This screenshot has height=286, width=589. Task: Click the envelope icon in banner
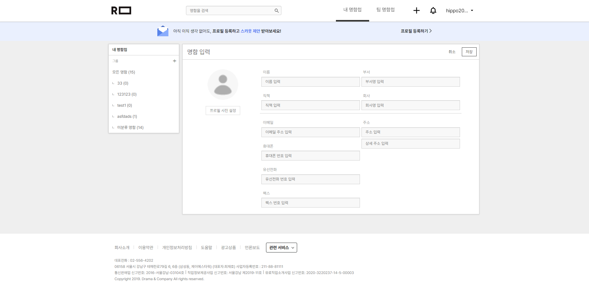coord(163,31)
